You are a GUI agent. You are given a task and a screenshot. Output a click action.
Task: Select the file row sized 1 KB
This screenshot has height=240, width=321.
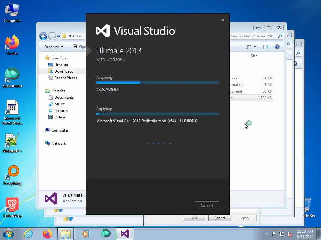251,85
